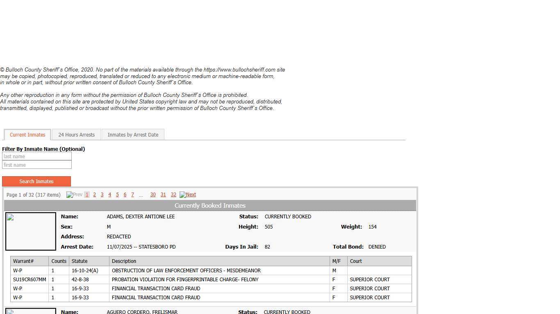Navigate to page 5 of inmates
Viewport: 560px width, 314px height.
coord(117,195)
